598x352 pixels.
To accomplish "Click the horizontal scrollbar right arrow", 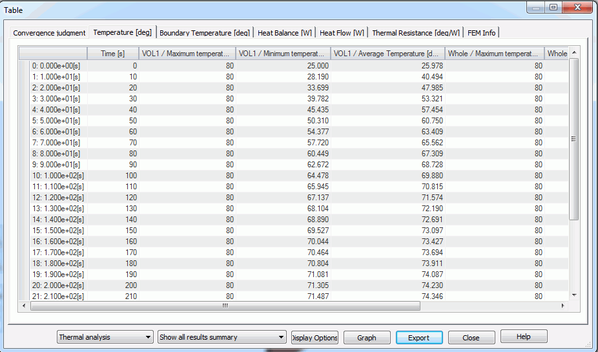I will [565, 305].
